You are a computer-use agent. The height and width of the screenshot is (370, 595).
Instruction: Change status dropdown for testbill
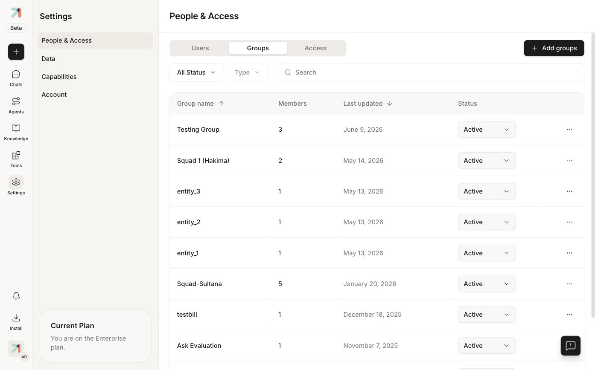tap(487, 315)
